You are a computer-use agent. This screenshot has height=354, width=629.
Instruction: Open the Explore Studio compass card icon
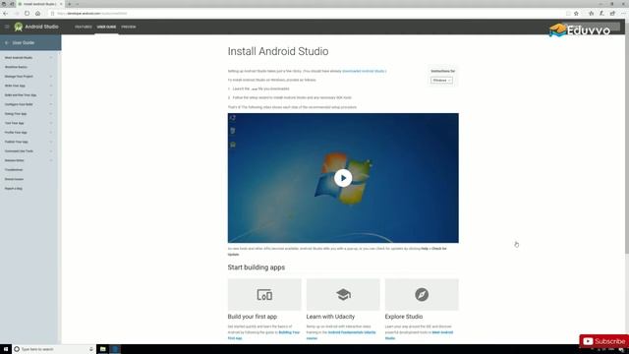(x=422, y=295)
